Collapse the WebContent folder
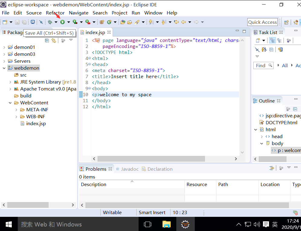The width and height of the screenshot is (301, 231). click(x=10, y=103)
